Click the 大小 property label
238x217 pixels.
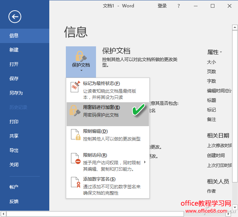click(x=212, y=62)
